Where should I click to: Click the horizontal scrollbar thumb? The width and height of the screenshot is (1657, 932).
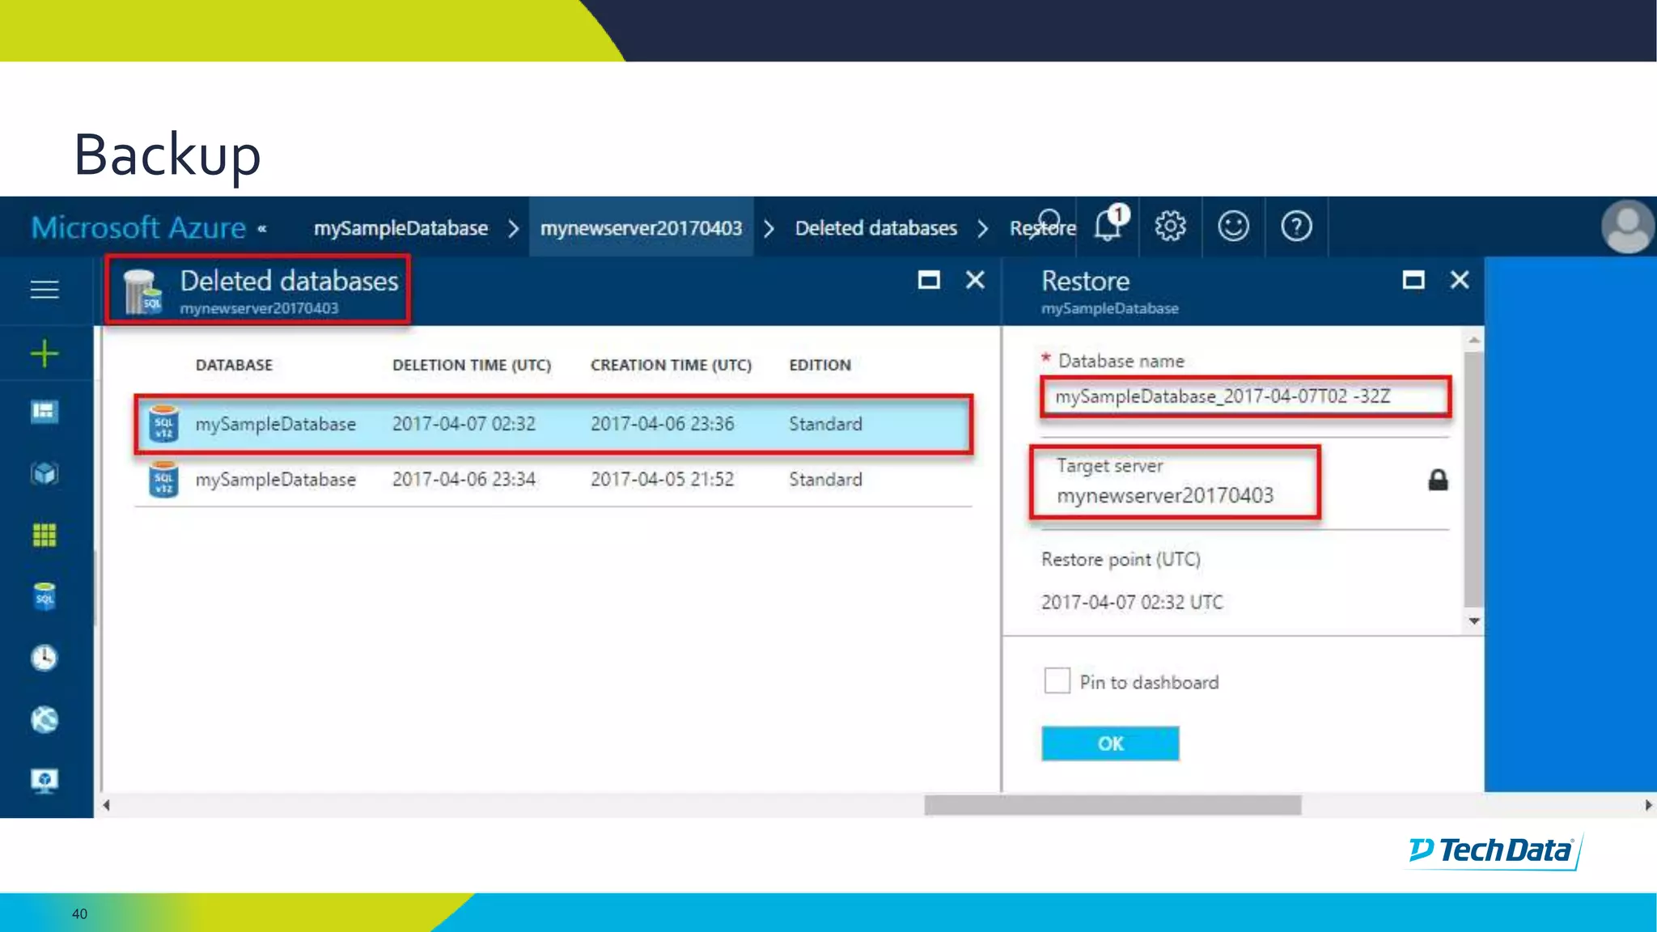(1112, 805)
